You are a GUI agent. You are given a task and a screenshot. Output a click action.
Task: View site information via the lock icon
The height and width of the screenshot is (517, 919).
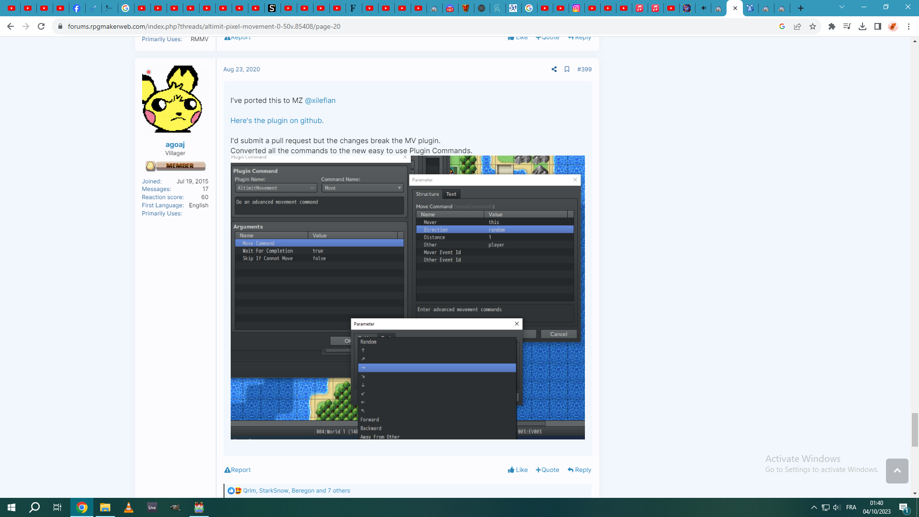[x=60, y=26]
